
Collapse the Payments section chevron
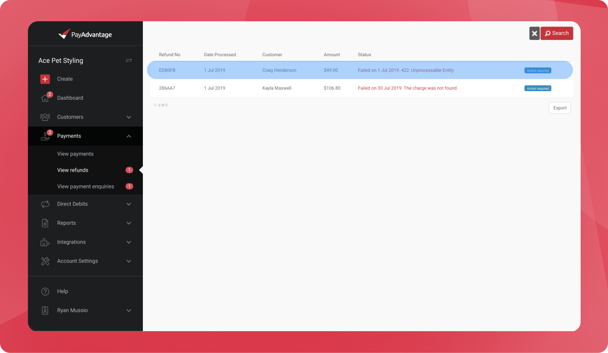pyautogui.click(x=129, y=136)
